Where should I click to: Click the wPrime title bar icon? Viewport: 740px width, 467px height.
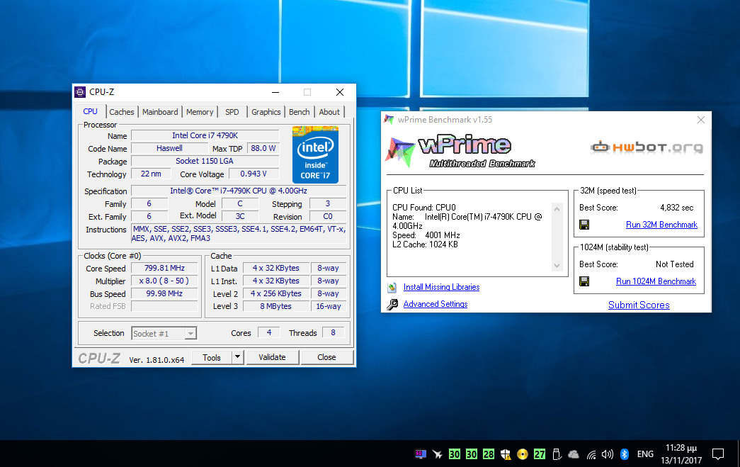pyautogui.click(x=389, y=120)
